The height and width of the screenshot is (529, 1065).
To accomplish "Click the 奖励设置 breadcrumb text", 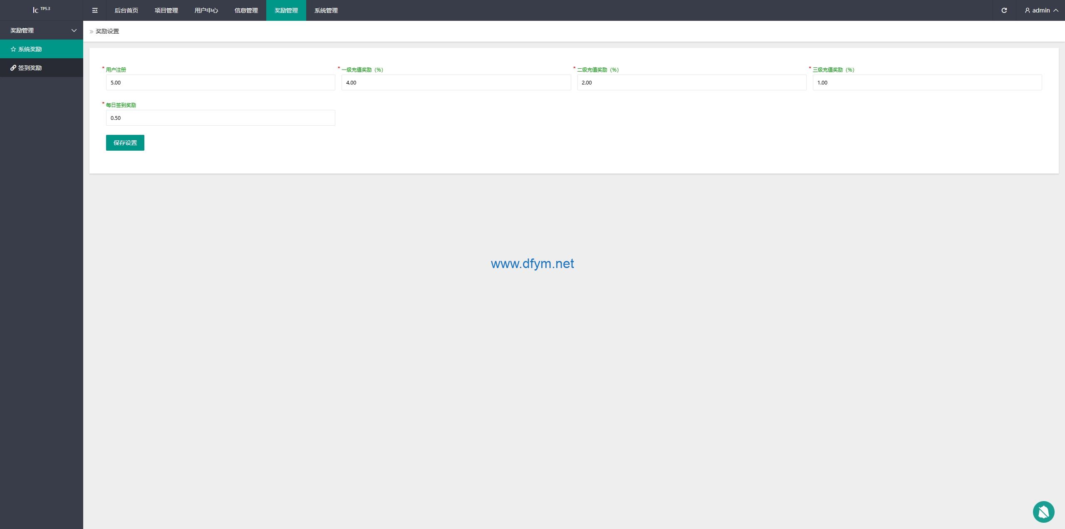I will tap(107, 31).
